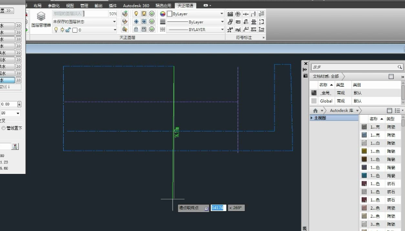Click the lightbulb layer on/off icon in ribbon
Image resolution: width=405 pixels, height=231 pixels.
(x=136, y=14)
